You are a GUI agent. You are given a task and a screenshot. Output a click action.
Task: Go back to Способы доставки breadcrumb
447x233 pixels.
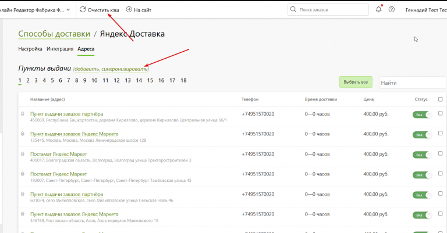[x=54, y=34]
